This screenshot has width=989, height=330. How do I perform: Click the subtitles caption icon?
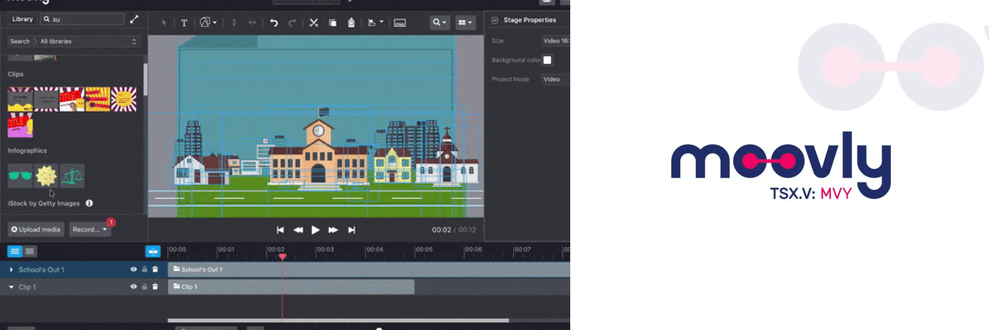(400, 23)
